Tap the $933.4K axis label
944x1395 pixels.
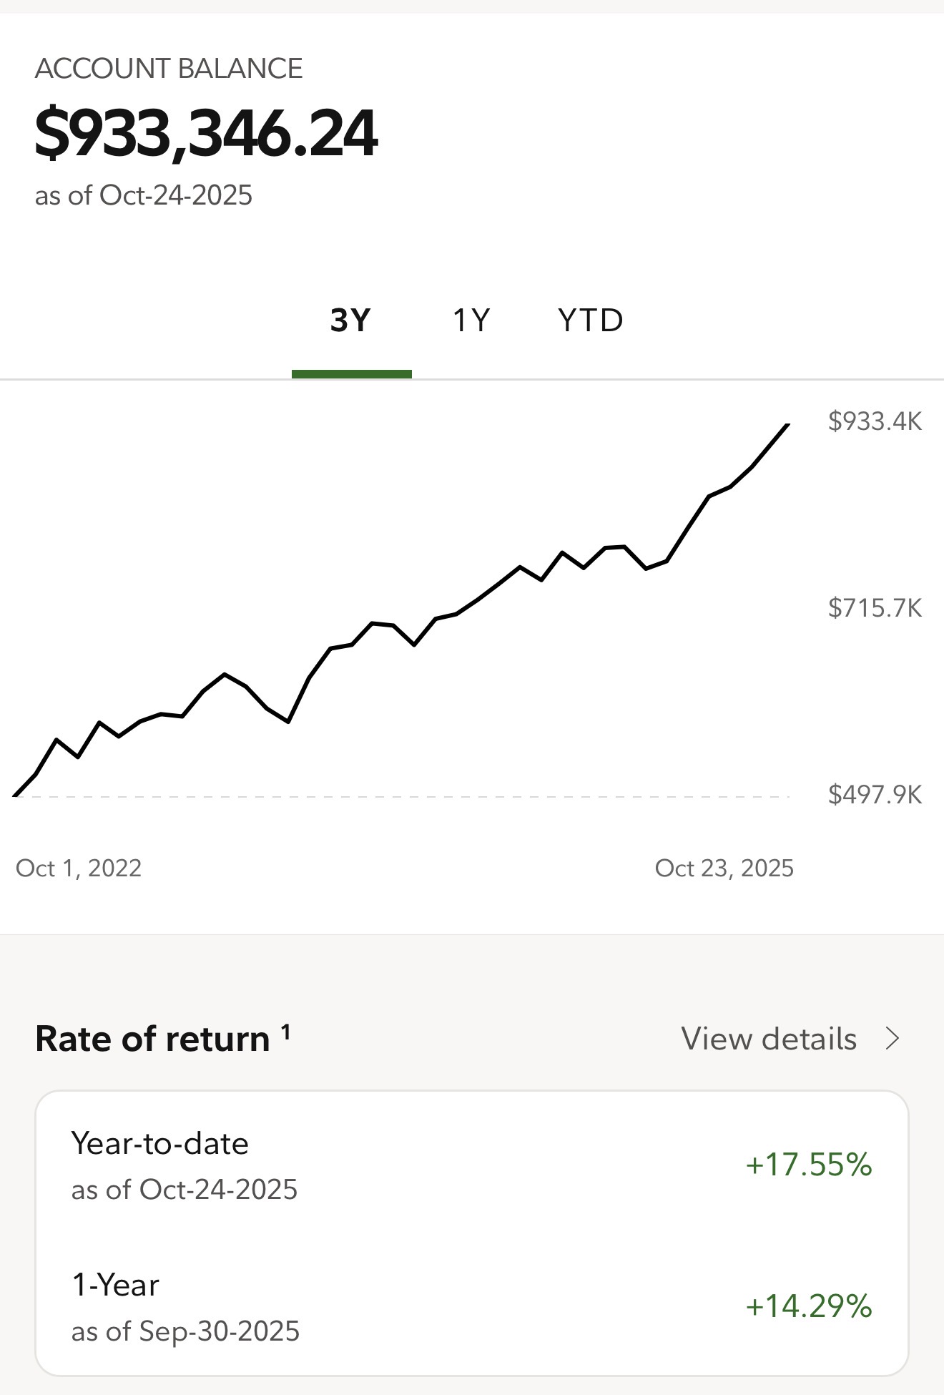(875, 421)
